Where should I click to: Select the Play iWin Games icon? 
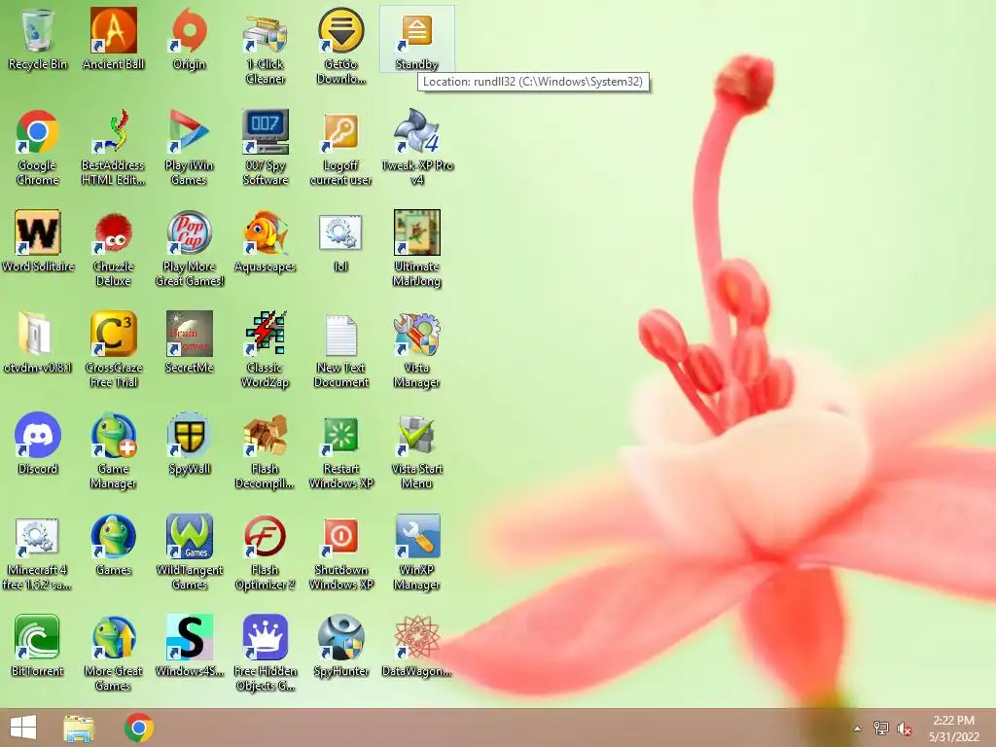[x=189, y=131]
